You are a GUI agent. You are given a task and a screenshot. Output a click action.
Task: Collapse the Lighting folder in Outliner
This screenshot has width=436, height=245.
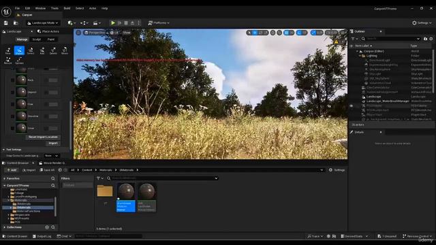360,56
